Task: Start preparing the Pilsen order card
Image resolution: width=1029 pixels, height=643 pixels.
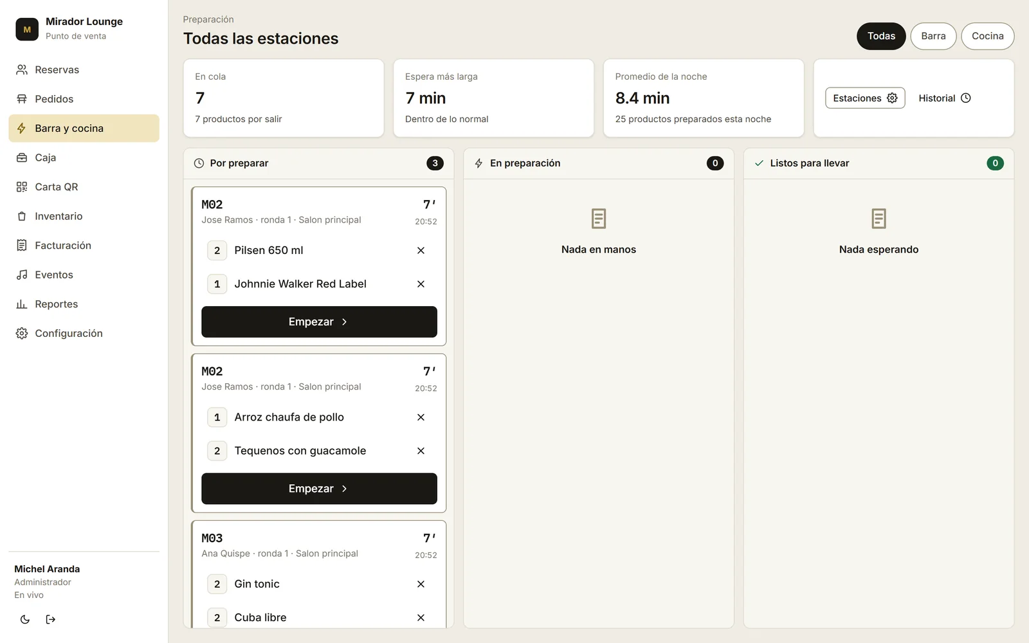Action: (319, 321)
